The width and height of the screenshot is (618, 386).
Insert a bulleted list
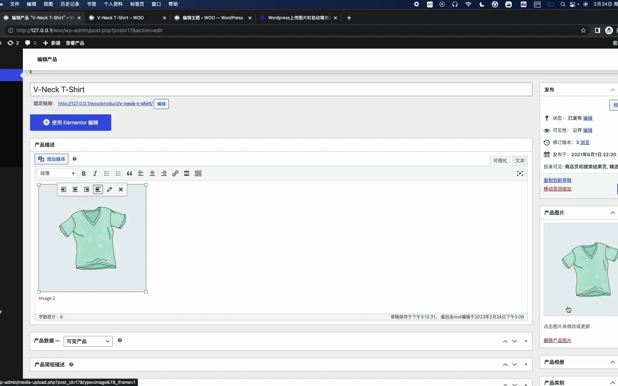(x=107, y=173)
